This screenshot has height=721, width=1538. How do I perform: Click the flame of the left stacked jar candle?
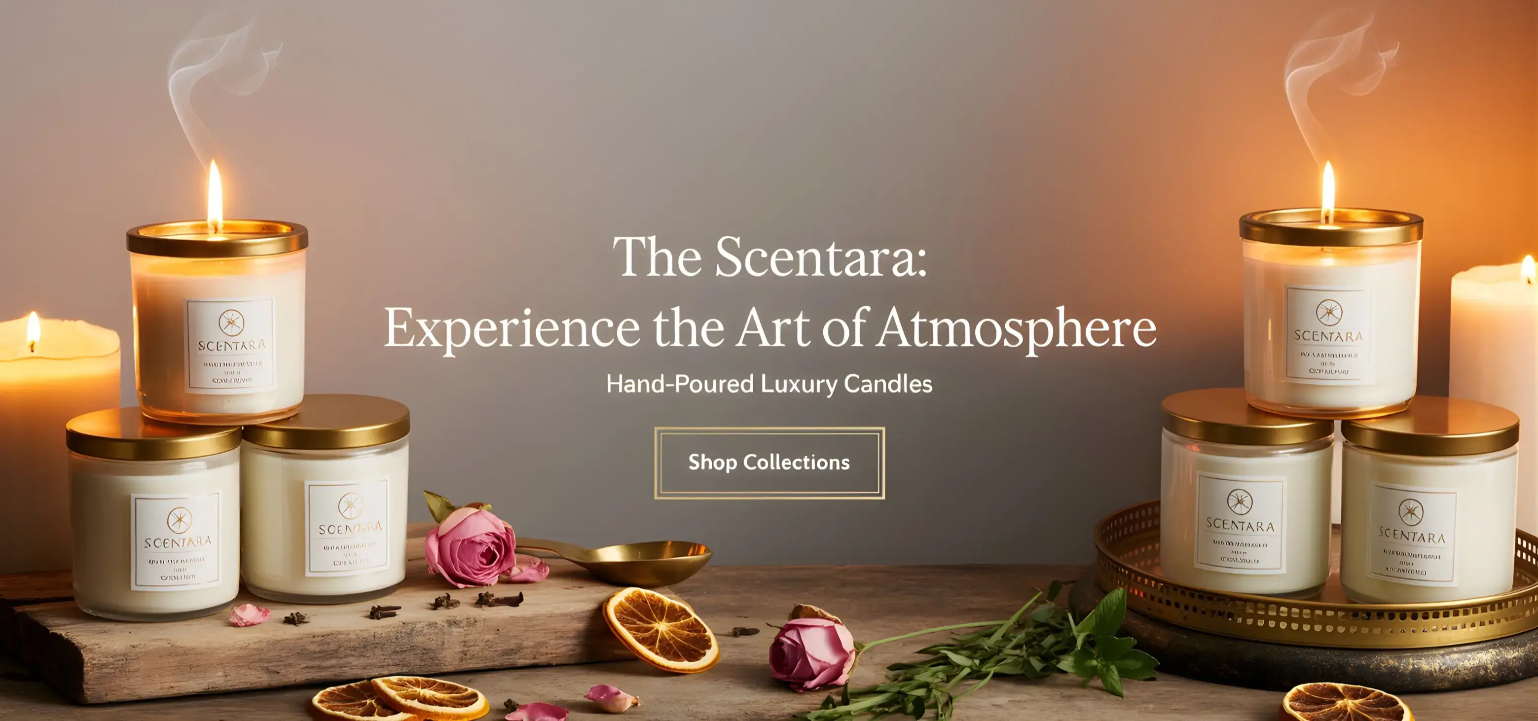click(215, 194)
